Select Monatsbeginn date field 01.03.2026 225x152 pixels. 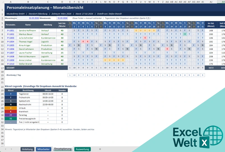28,18
